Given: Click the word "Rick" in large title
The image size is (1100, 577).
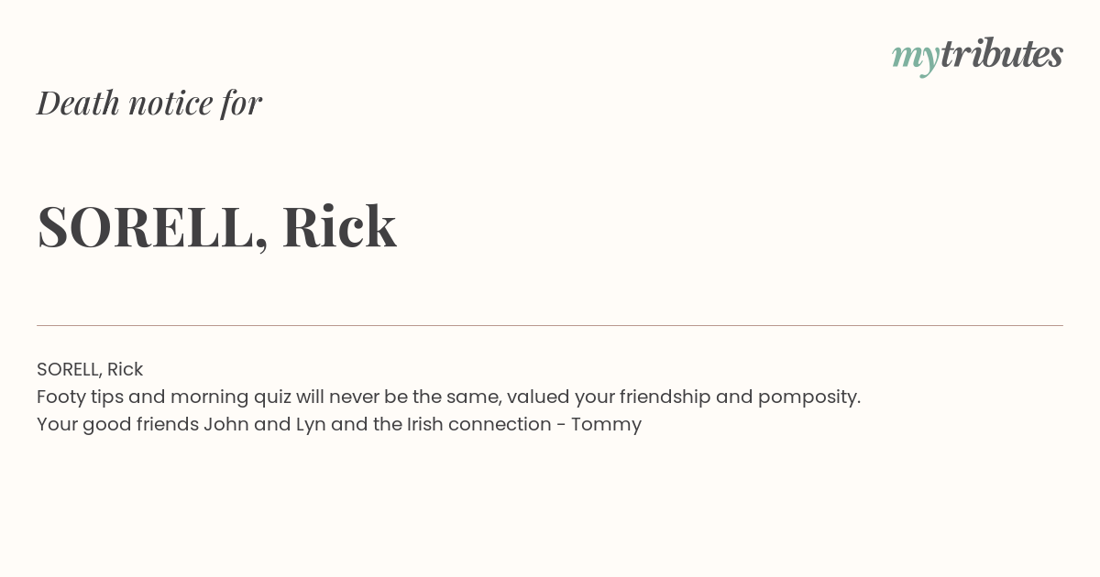Looking at the screenshot, I should point(339,225).
